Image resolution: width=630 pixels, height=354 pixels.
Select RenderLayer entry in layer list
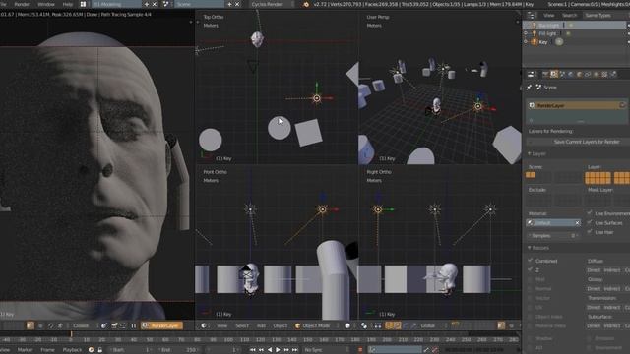pyautogui.click(x=577, y=105)
